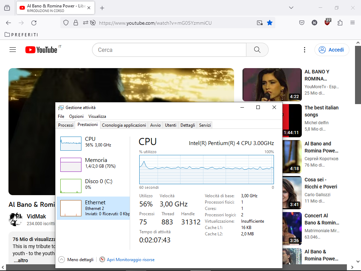Open a new tab with the plus button
361x271 pixels.
[x=102, y=8]
